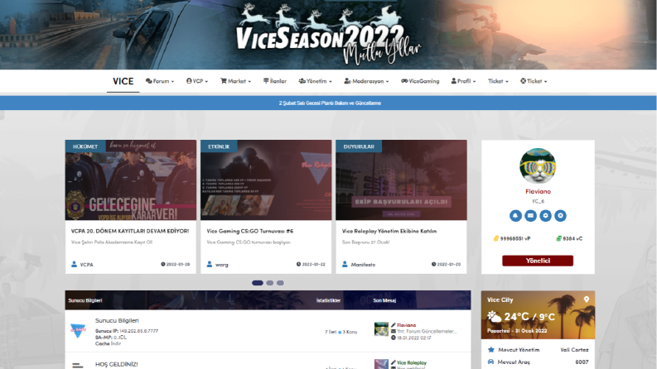The image size is (657, 369).
Task: Click the DUYURULAR category tag
Action: coord(359,146)
